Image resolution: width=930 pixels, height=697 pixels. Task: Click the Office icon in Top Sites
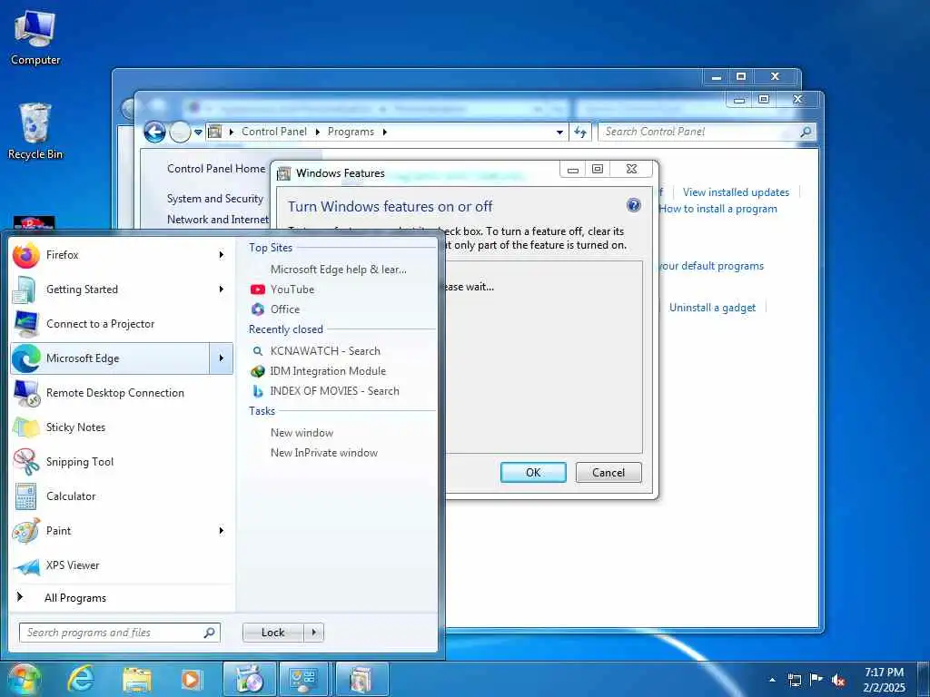pos(257,309)
